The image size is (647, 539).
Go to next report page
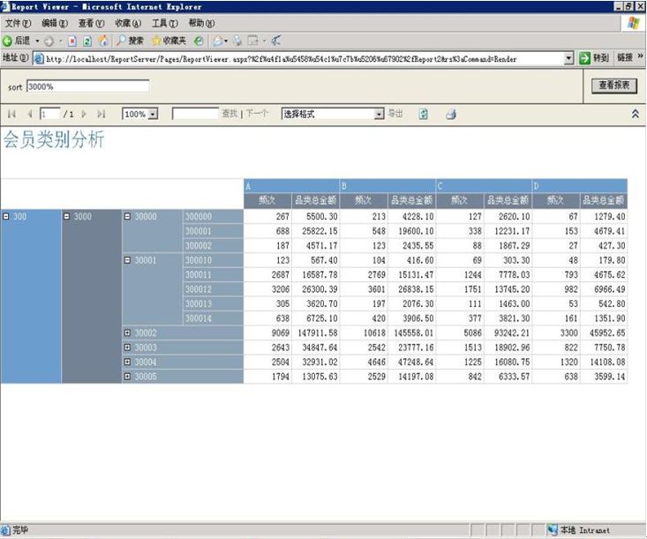(84, 114)
